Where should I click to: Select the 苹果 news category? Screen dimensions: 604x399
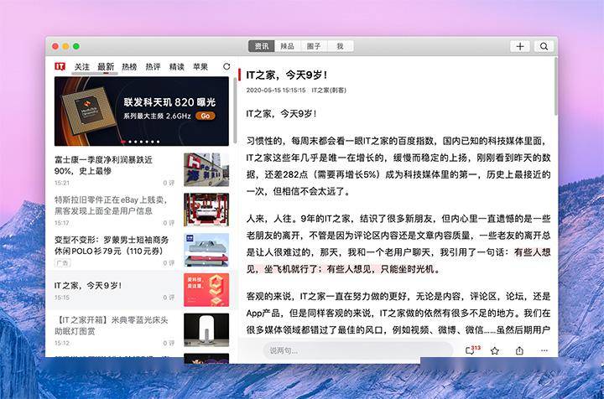[x=200, y=66]
